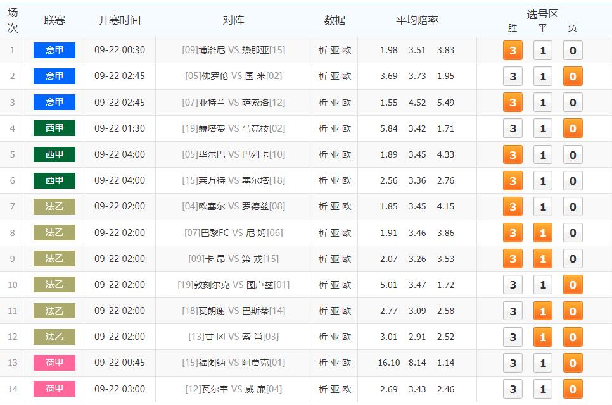This screenshot has height=405, width=612.
Task: Open 析 analysis for 巴黎FC VS 尼姆
Action: tap(322, 233)
